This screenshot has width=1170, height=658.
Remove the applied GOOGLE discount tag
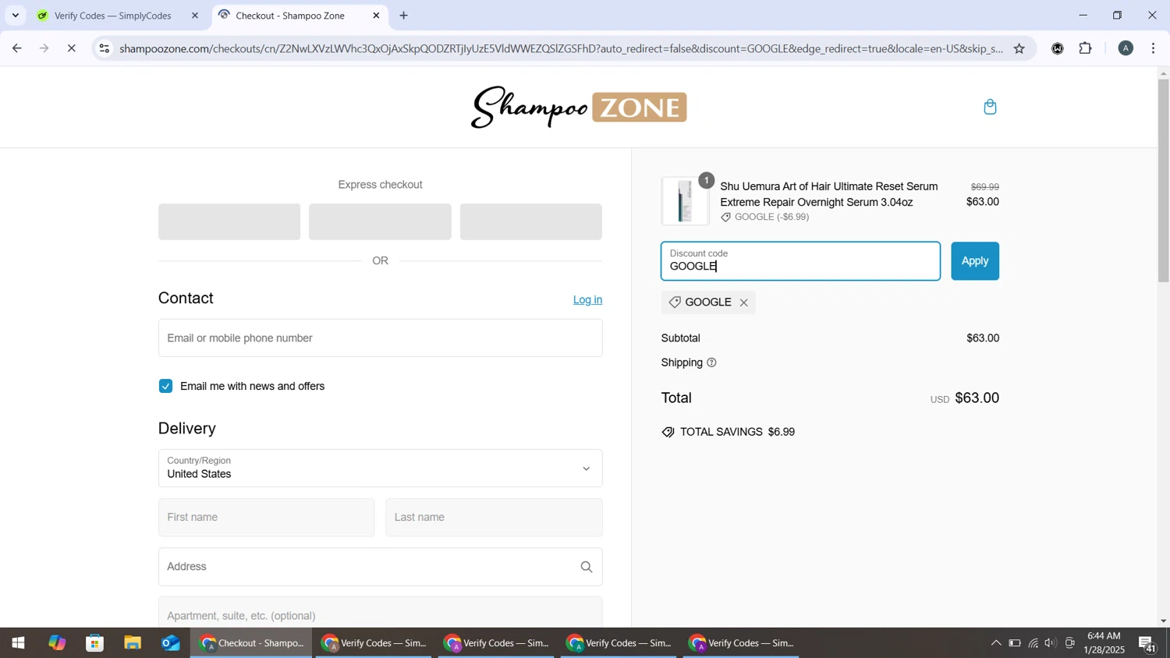[x=743, y=302]
